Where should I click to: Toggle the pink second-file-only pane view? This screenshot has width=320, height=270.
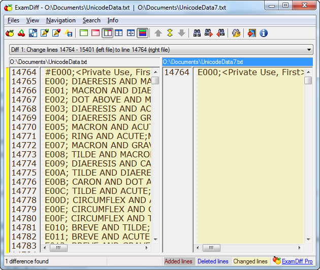tap(95, 33)
